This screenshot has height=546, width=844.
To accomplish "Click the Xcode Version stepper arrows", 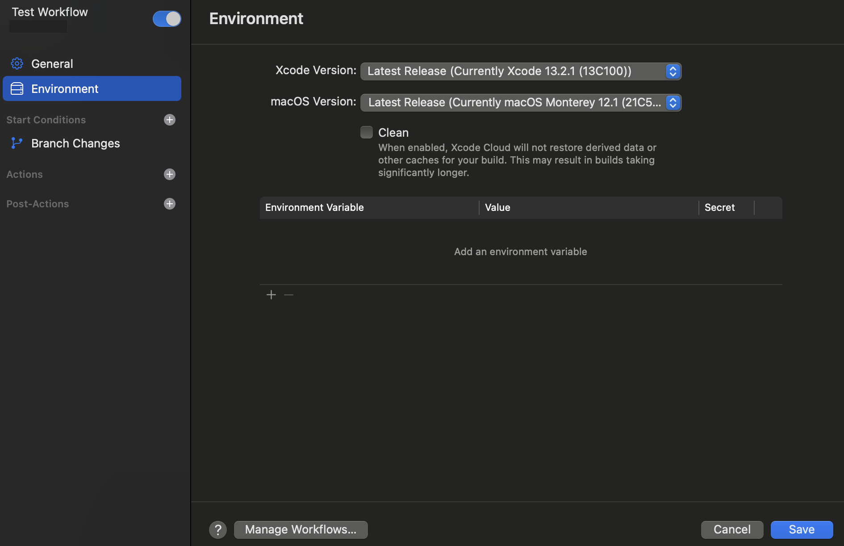I will [673, 71].
